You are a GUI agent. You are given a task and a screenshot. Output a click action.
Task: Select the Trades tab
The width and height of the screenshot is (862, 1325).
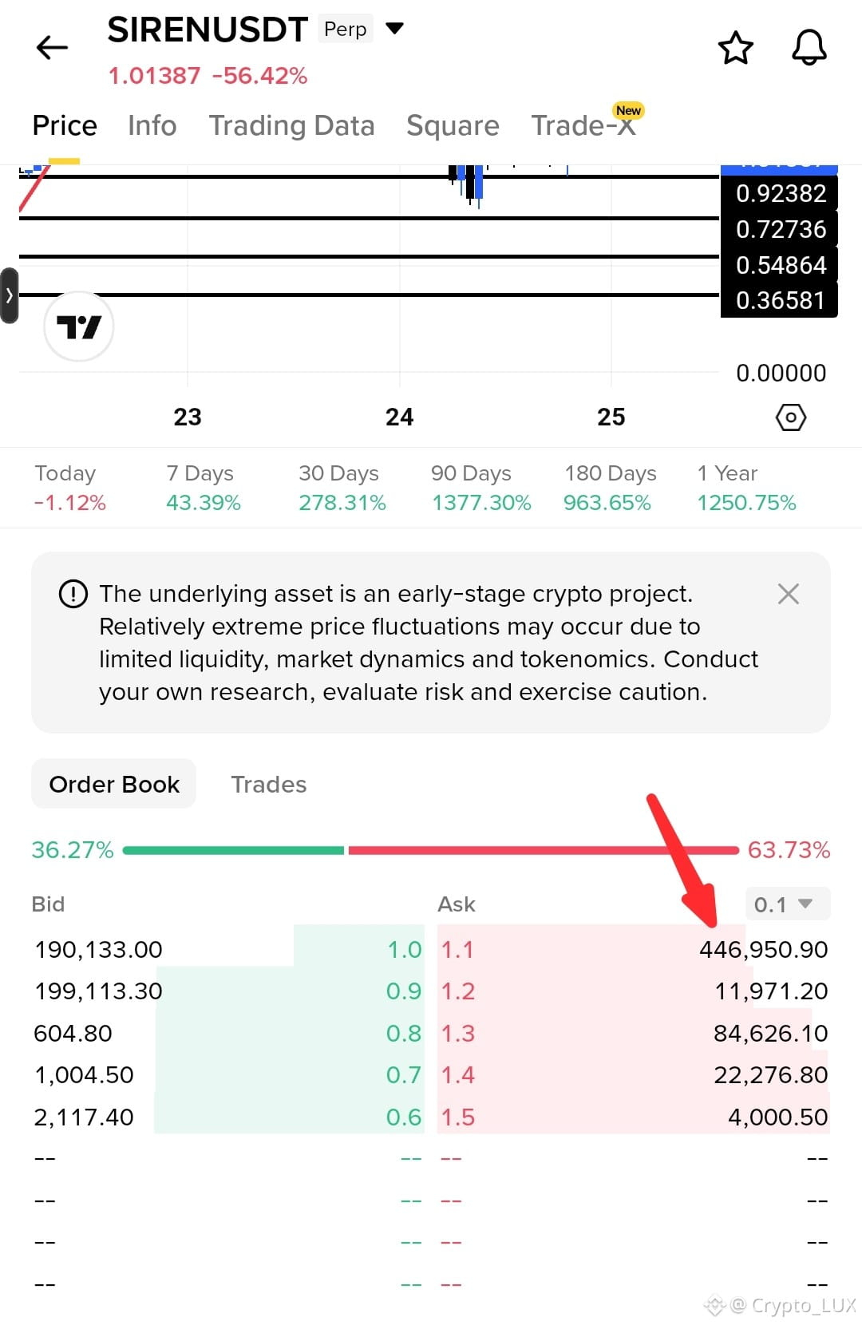(268, 784)
